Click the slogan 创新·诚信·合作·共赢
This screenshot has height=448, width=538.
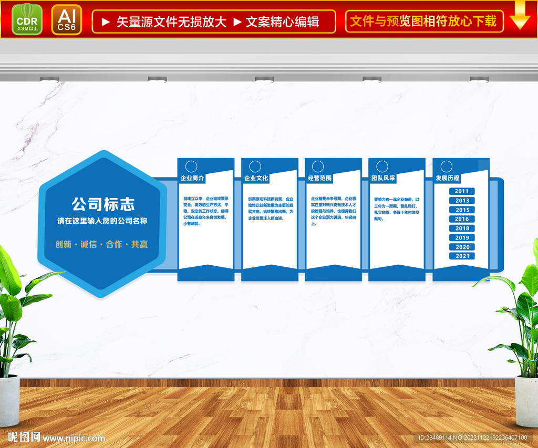tap(101, 244)
